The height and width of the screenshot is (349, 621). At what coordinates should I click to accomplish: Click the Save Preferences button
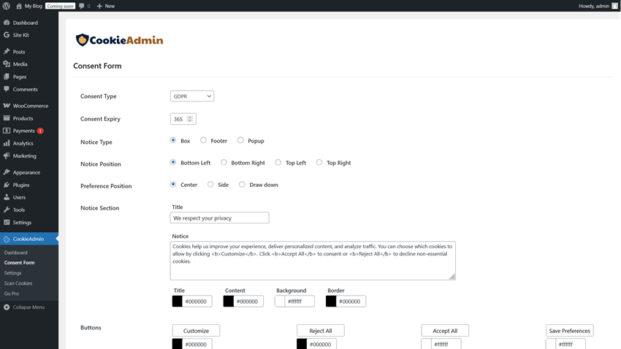pos(570,331)
